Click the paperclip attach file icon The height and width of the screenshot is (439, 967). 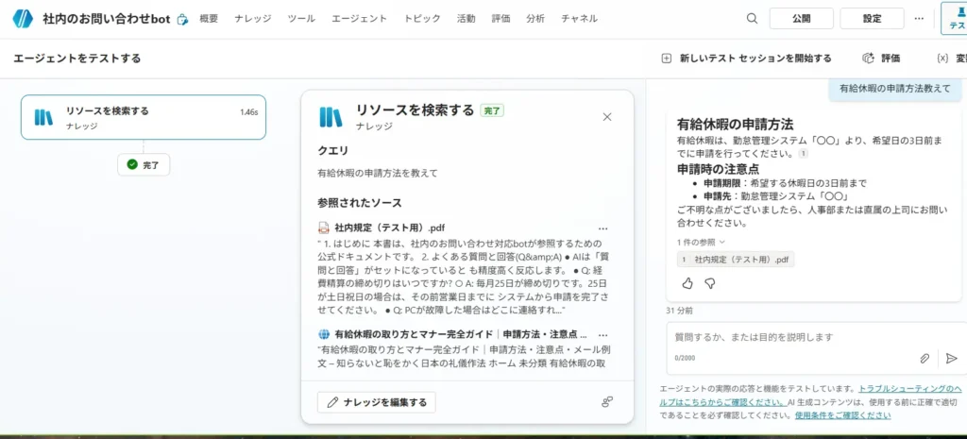coord(925,358)
